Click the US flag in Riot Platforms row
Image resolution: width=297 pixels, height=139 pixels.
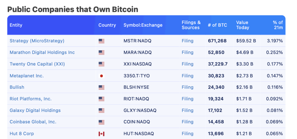[101, 99]
